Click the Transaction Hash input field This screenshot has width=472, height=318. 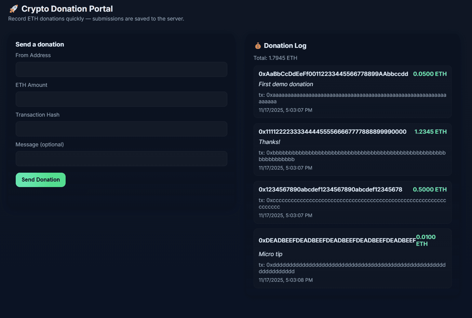click(121, 129)
